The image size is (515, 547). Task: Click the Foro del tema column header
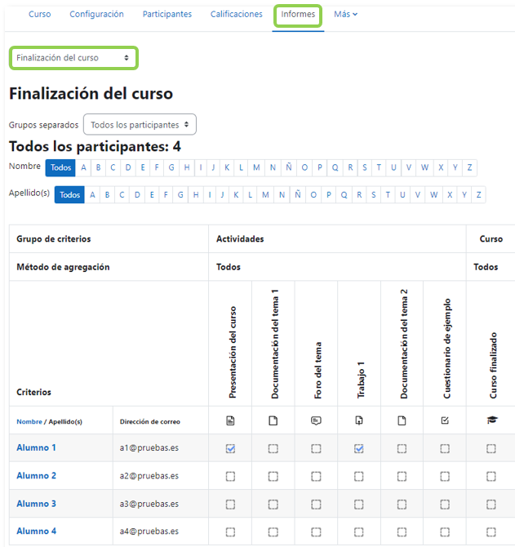tap(318, 370)
